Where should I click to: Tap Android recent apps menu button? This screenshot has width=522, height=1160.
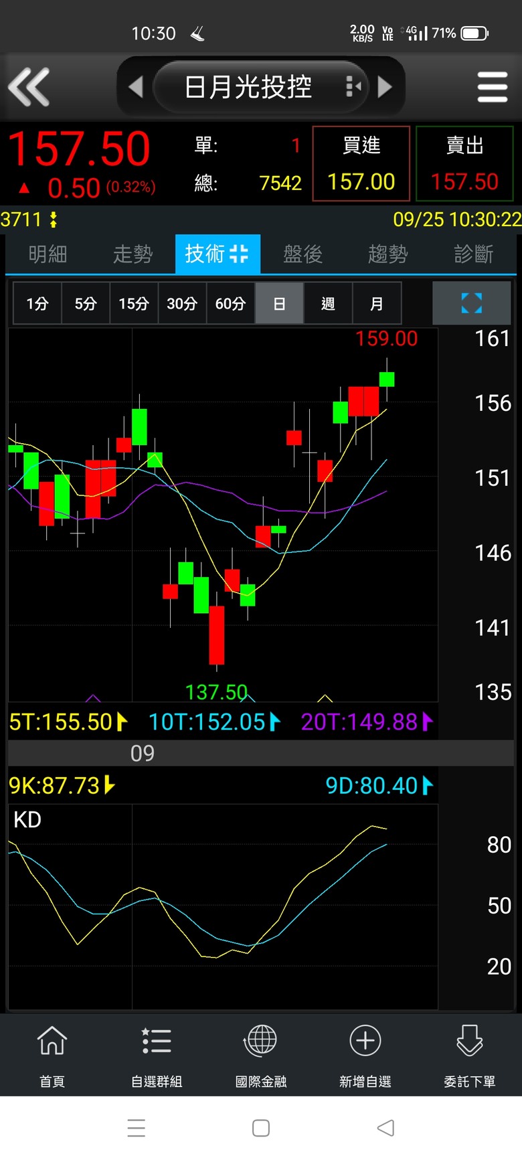[x=136, y=1128]
